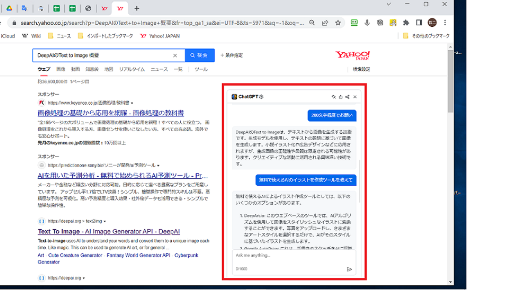This screenshot has width=519, height=292.
Task: Expand the keyence.co.jp URL dropdown arrow
Action: (x=132, y=103)
